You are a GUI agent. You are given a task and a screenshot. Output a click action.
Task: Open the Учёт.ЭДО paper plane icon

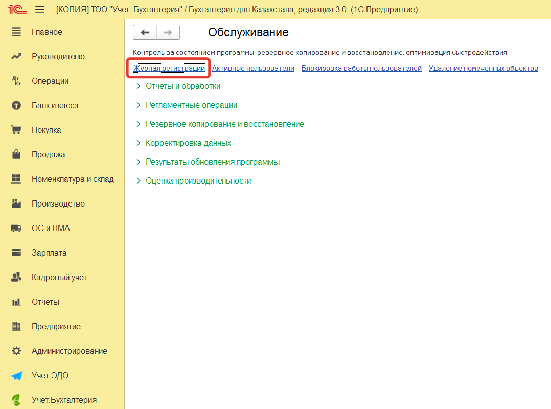tap(16, 376)
